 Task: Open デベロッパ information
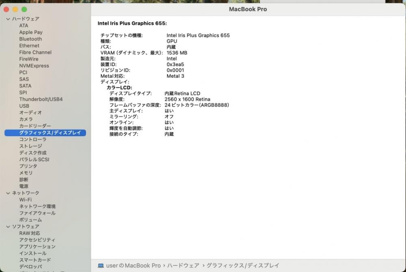click(x=30, y=267)
